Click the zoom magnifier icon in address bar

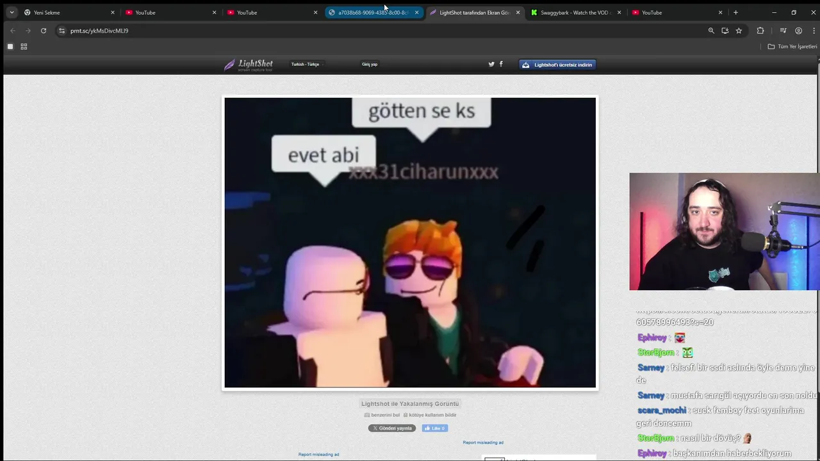point(711,31)
